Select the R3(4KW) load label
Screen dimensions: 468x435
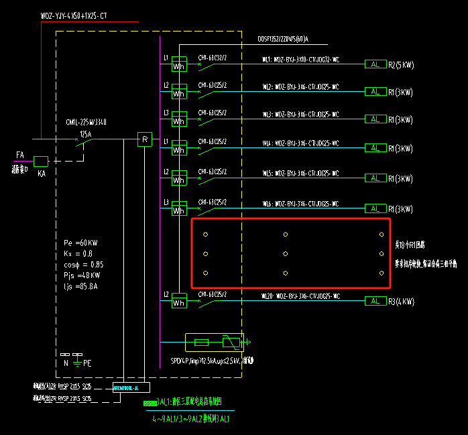click(x=401, y=302)
